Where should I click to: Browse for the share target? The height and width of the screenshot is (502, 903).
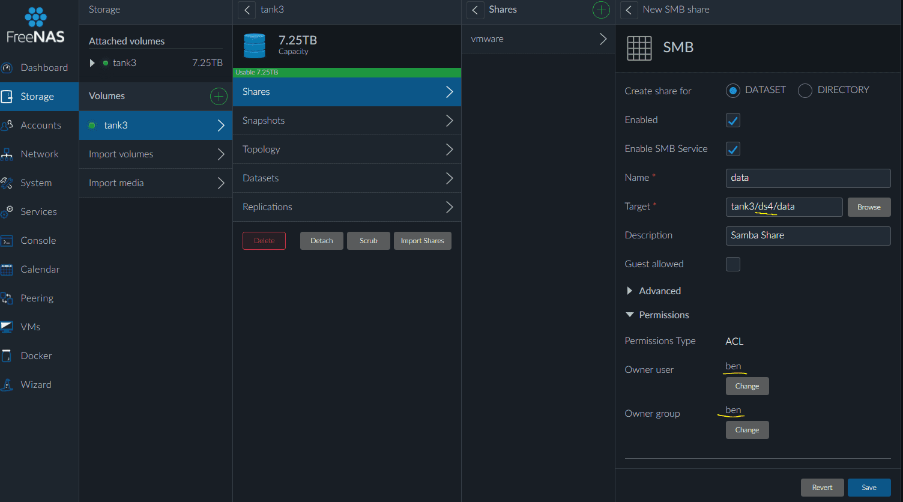coord(869,207)
